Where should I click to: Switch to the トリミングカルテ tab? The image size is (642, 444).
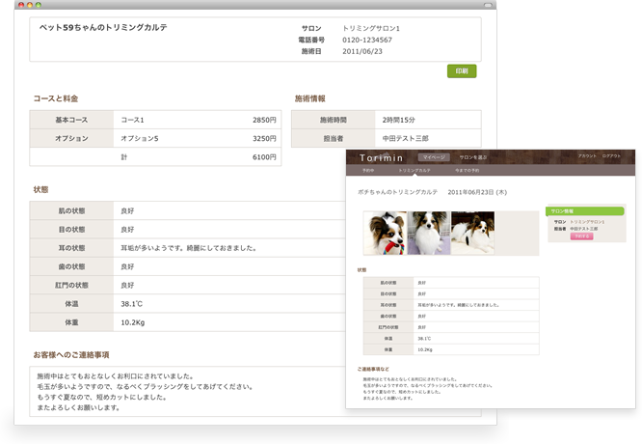click(413, 169)
